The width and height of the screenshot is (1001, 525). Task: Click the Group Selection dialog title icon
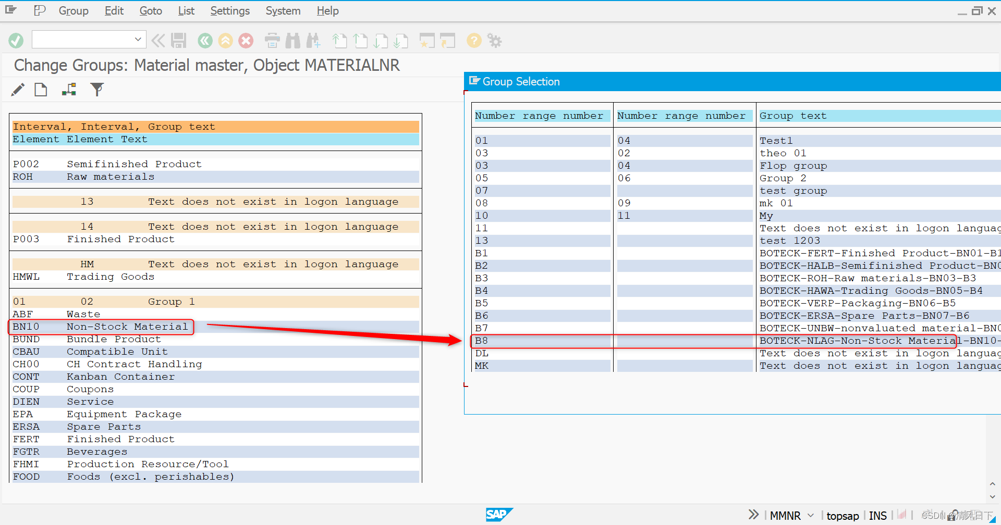(474, 81)
